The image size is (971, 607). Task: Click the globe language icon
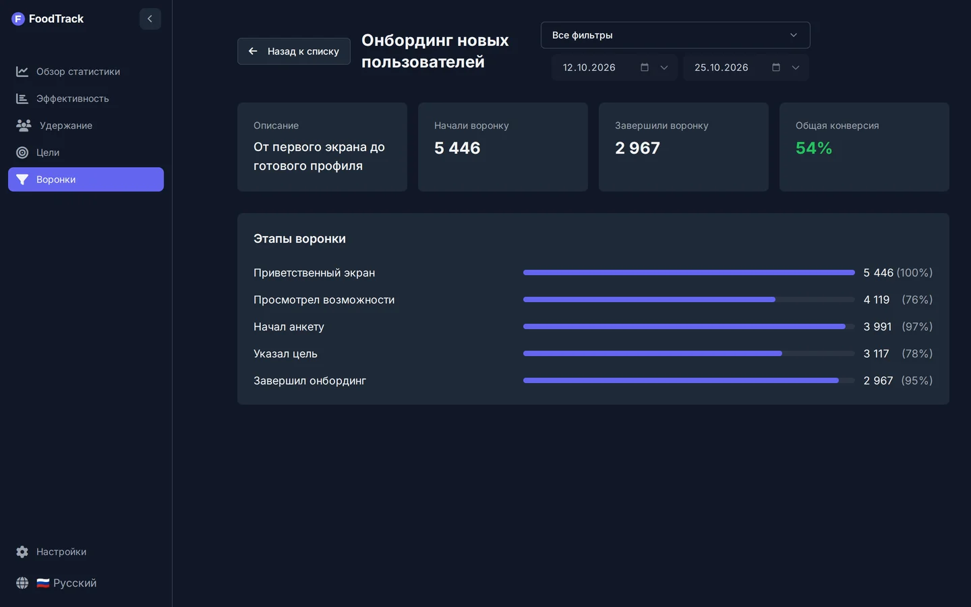22,583
